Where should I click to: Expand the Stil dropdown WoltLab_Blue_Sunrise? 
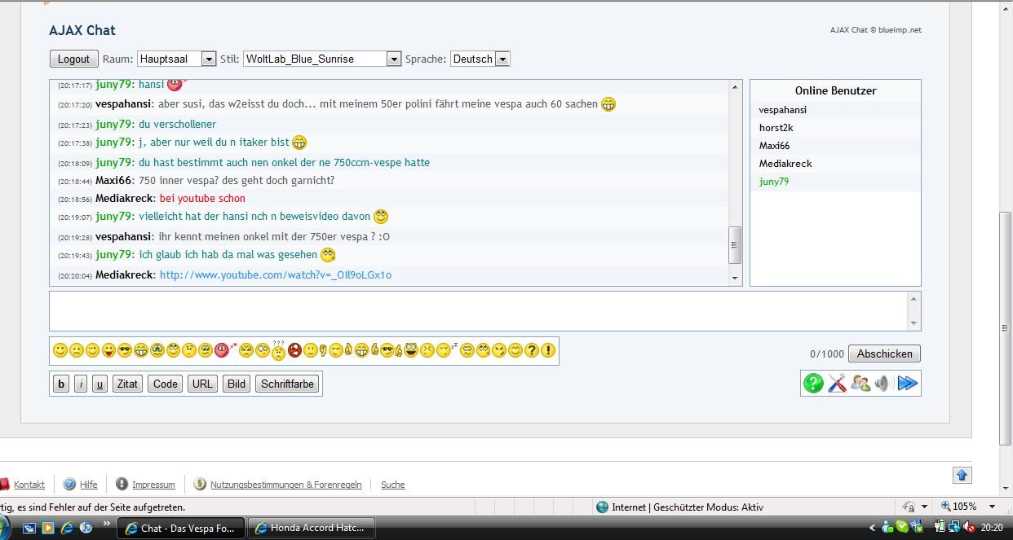point(321,59)
